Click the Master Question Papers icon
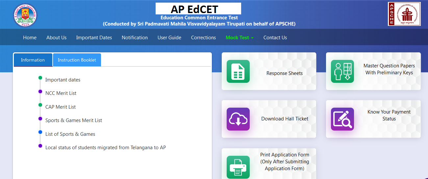Image resolution: width=428 pixels, height=179 pixels. pos(342,71)
